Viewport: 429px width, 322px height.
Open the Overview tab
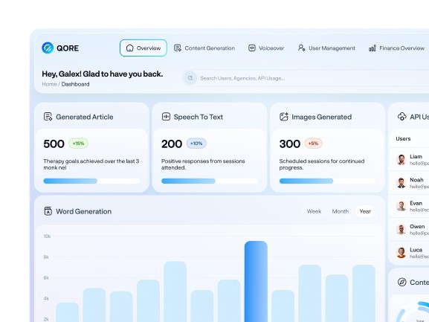143,48
